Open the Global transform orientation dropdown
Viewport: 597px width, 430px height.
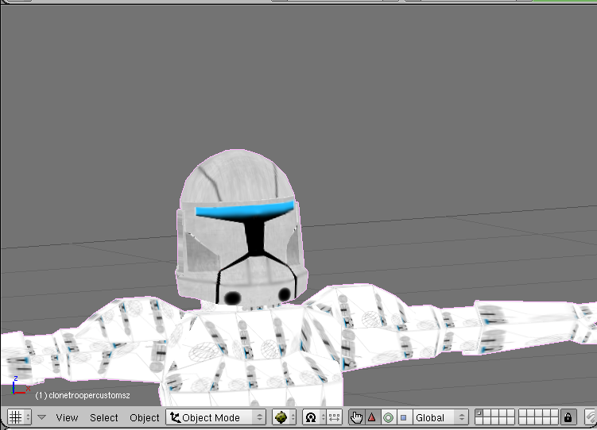click(440, 417)
